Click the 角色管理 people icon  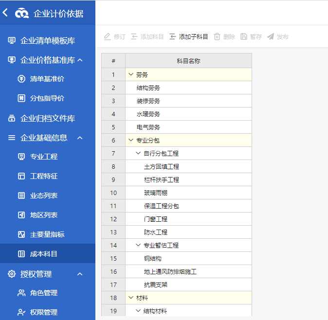coord(21,293)
